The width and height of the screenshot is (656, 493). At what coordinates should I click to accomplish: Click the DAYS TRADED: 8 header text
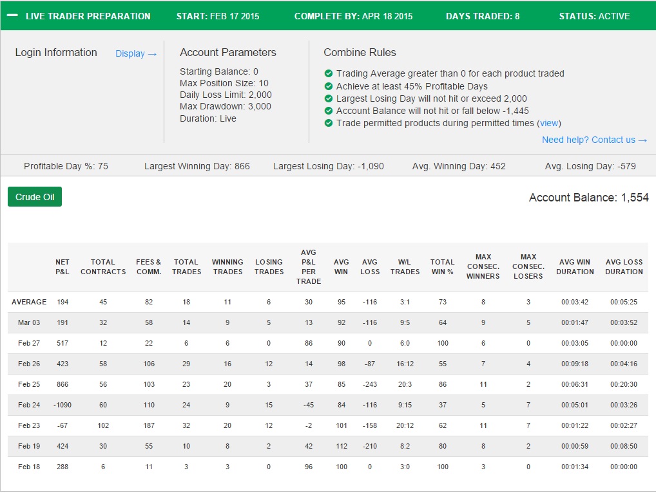[x=483, y=16]
